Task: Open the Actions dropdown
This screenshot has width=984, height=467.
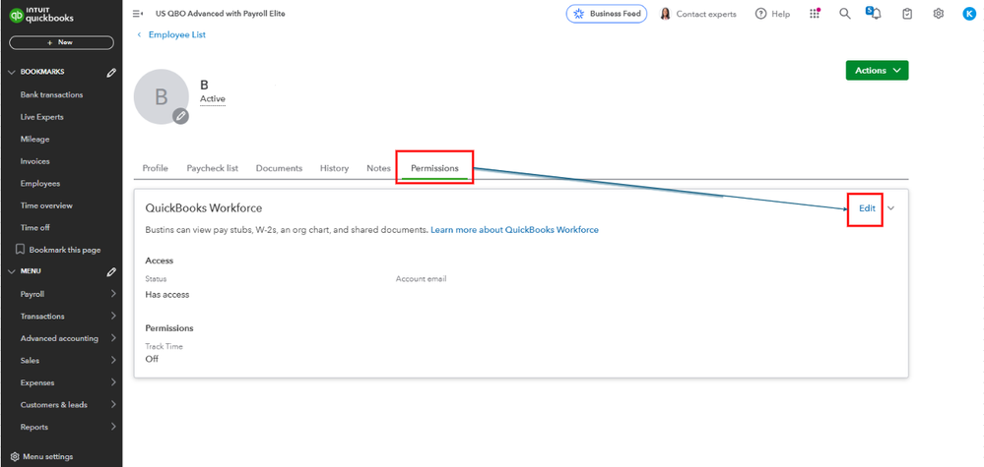Action: click(x=877, y=71)
